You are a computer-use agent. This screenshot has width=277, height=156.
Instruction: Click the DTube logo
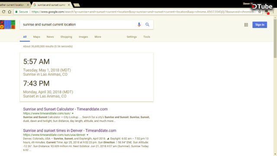(262, 6)
